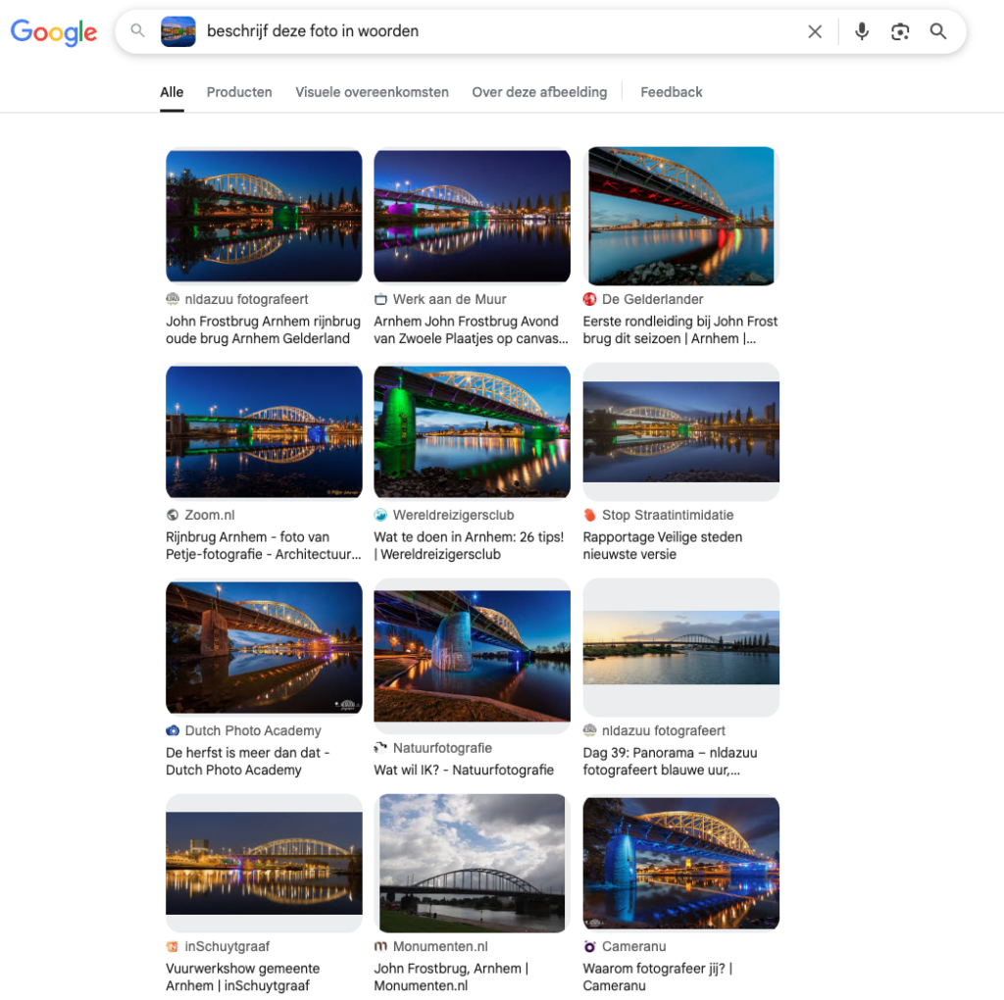1004x1000 pixels.
Task: Open the nldazuu fotografeert John Frostbrug photo
Action: 264,216
